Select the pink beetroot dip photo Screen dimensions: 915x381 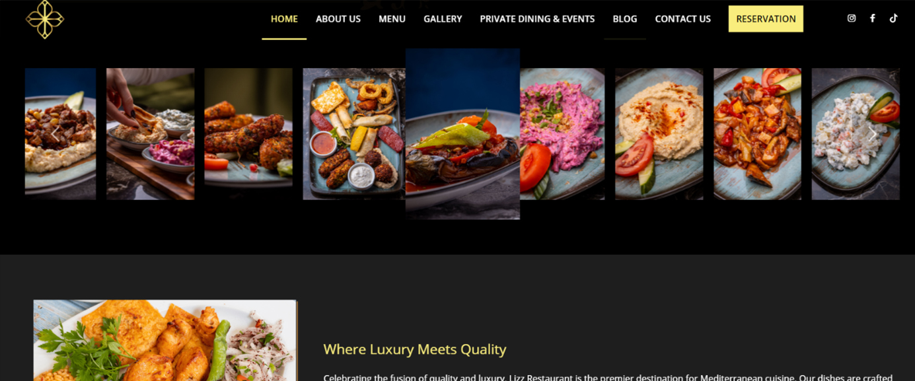pyautogui.click(x=562, y=134)
